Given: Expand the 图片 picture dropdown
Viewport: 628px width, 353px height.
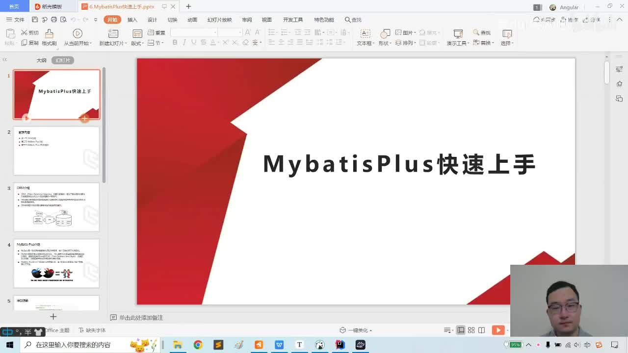Looking at the screenshot, I should pyautogui.click(x=415, y=33).
